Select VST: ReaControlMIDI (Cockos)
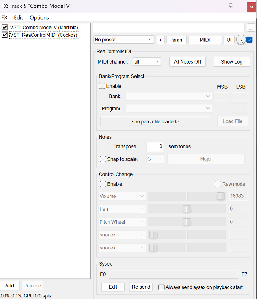 (x=44, y=35)
